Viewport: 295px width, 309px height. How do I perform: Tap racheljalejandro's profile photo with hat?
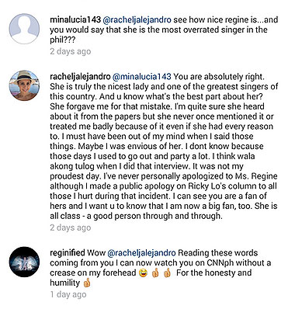point(24,85)
